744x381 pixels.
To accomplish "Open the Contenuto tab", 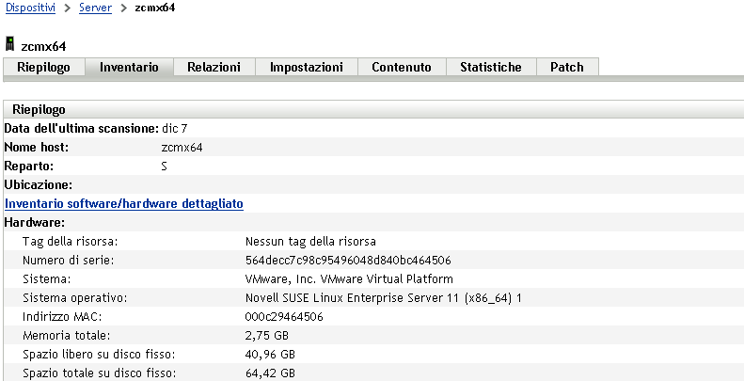I will (x=402, y=67).
